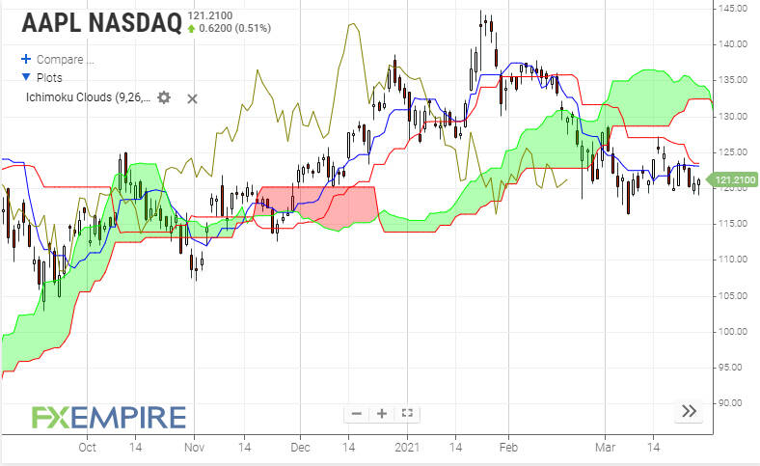The height and width of the screenshot is (466, 760).
Task: Click the Compare... label
Action: 66,60
